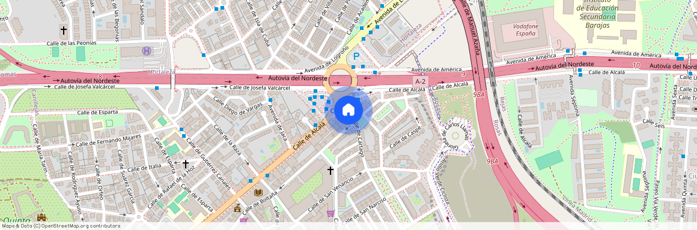Screen dimensions: 697x230
Task: Click the Calle de las Peonías label
Action: pos(71,43)
